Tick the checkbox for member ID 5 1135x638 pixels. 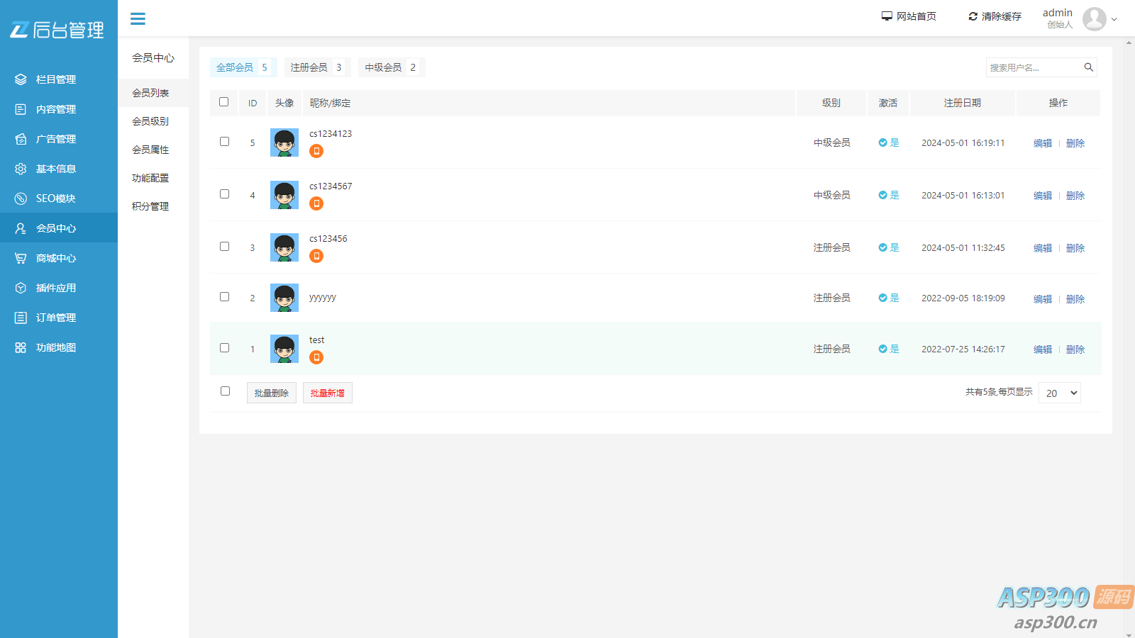pos(224,142)
